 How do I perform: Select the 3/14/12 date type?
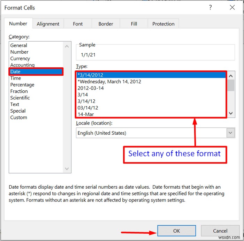[x=151, y=101]
